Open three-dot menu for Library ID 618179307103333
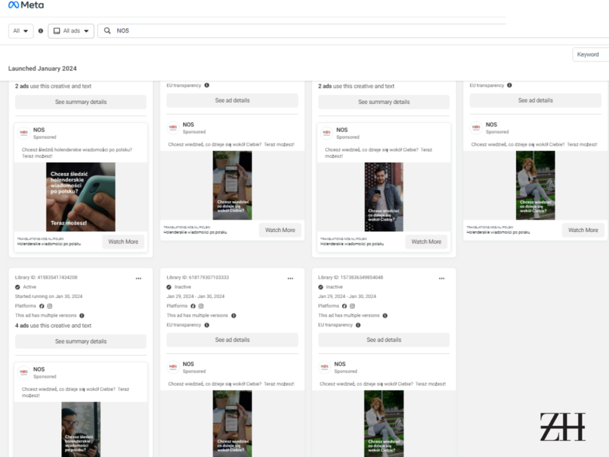This screenshot has width=609, height=457. 290,278
